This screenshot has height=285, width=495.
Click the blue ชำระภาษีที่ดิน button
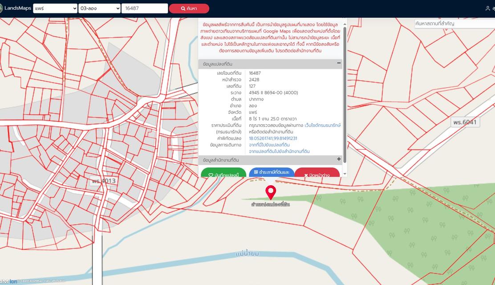pos(272,172)
